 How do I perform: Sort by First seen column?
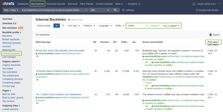(213, 42)
